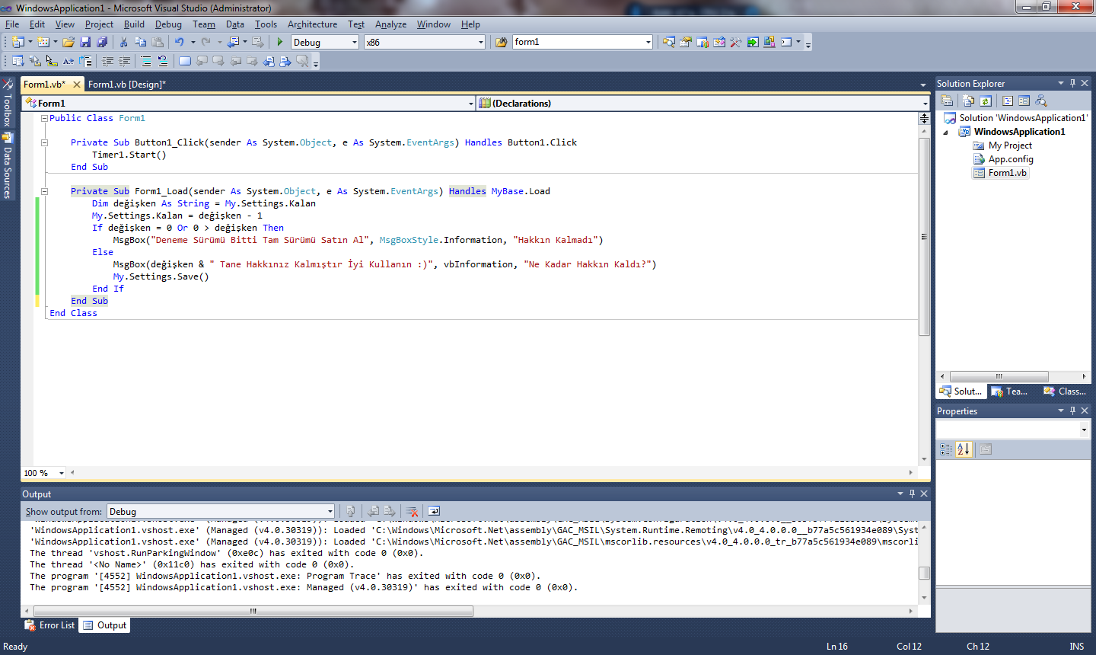
Task: Increase line indent icon in text toolbar
Action: [125, 61]
